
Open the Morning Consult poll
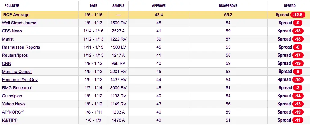pyautogui.click(x=17, y=72)
